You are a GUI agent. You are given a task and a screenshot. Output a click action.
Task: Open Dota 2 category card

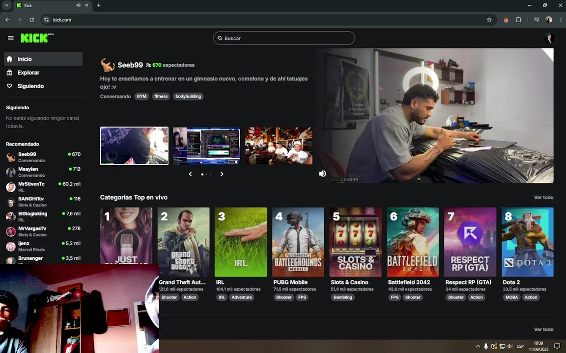point(527,242)
